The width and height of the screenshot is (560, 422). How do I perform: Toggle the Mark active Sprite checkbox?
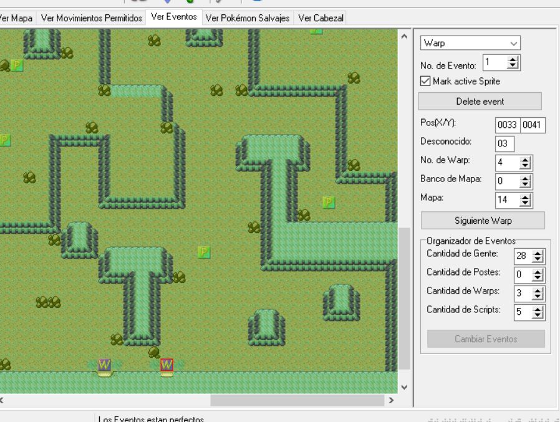[x=426, y=80]
